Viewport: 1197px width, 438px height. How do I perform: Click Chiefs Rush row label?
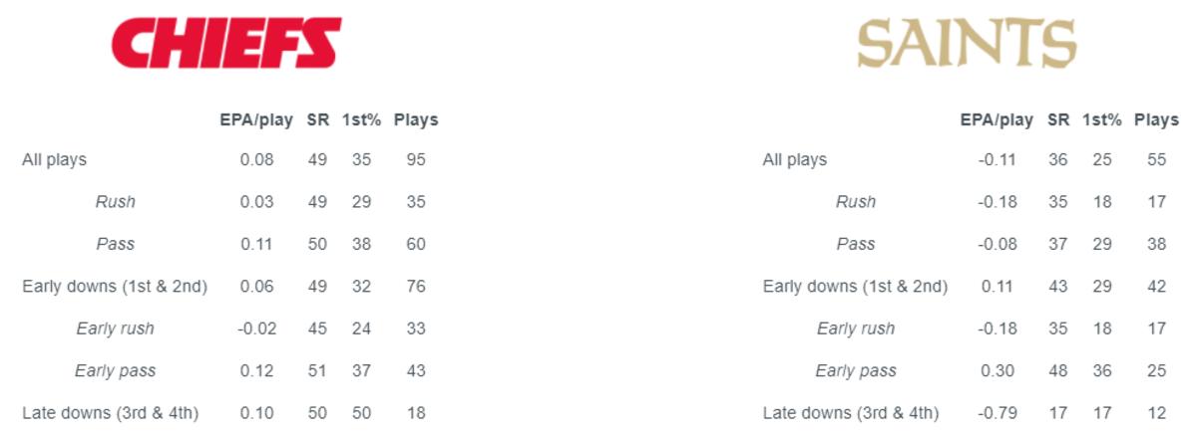coord(116,202)
